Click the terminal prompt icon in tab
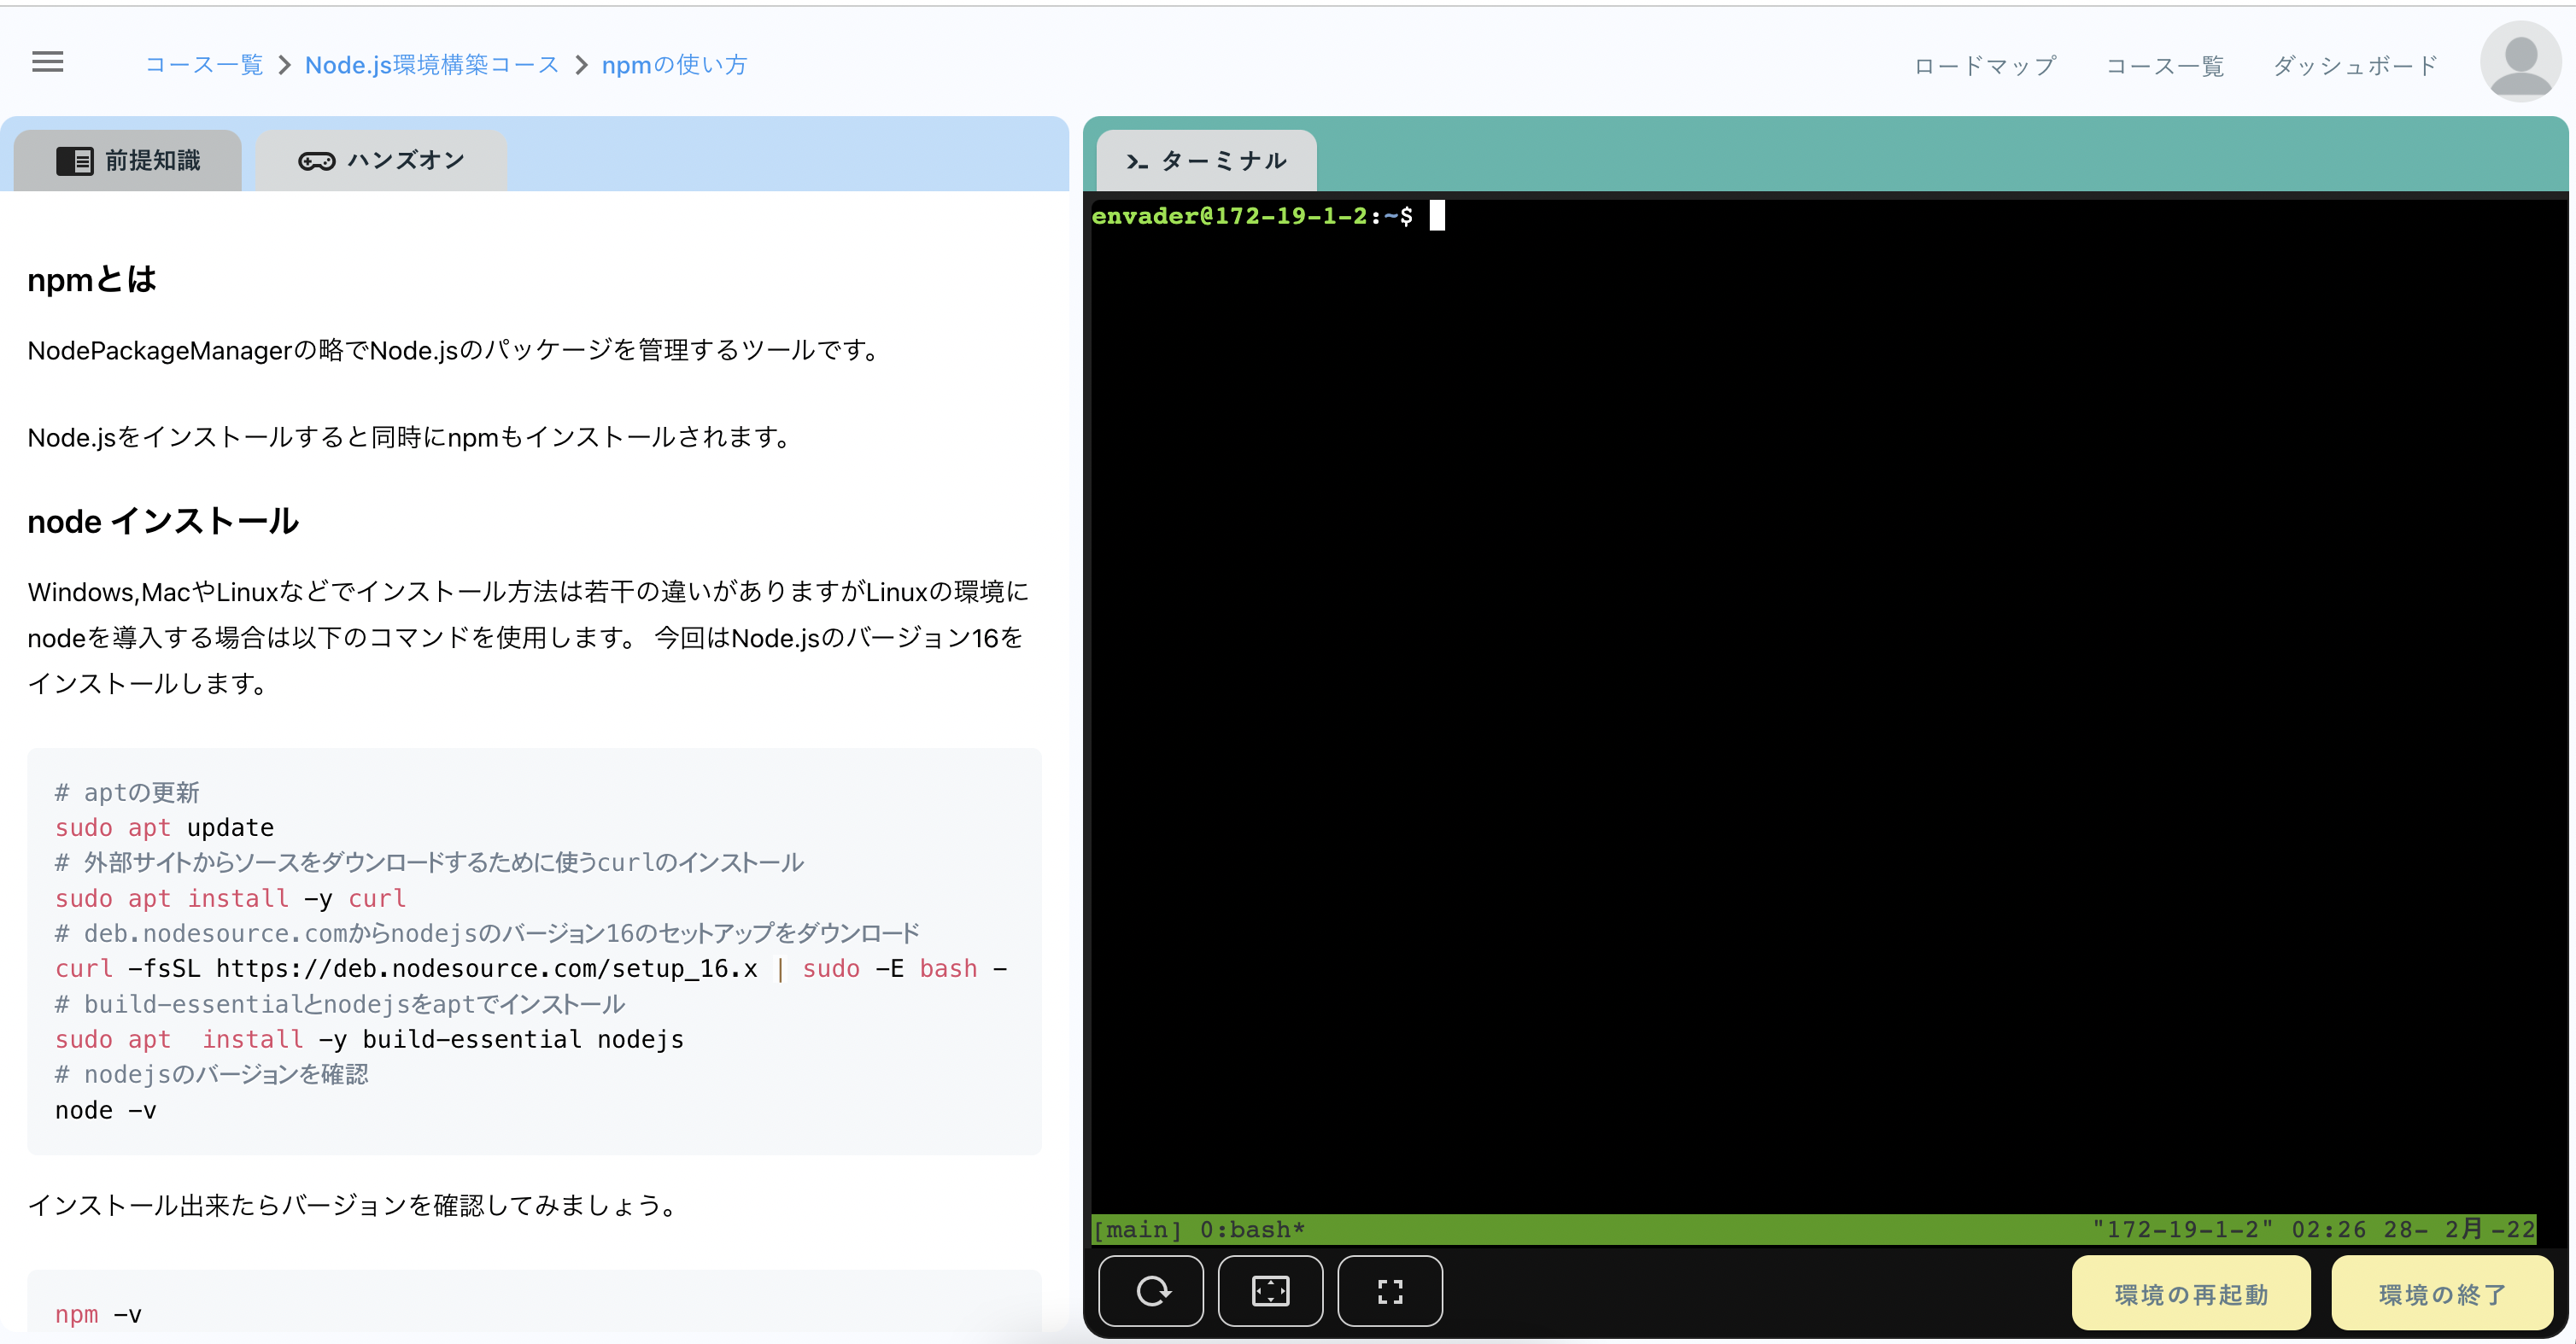 1136,161
